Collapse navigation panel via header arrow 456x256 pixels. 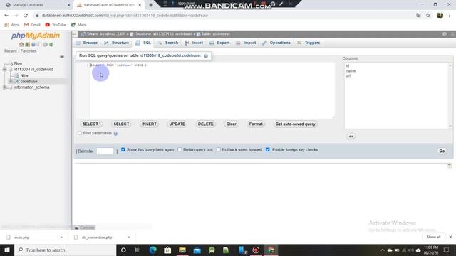75,34
